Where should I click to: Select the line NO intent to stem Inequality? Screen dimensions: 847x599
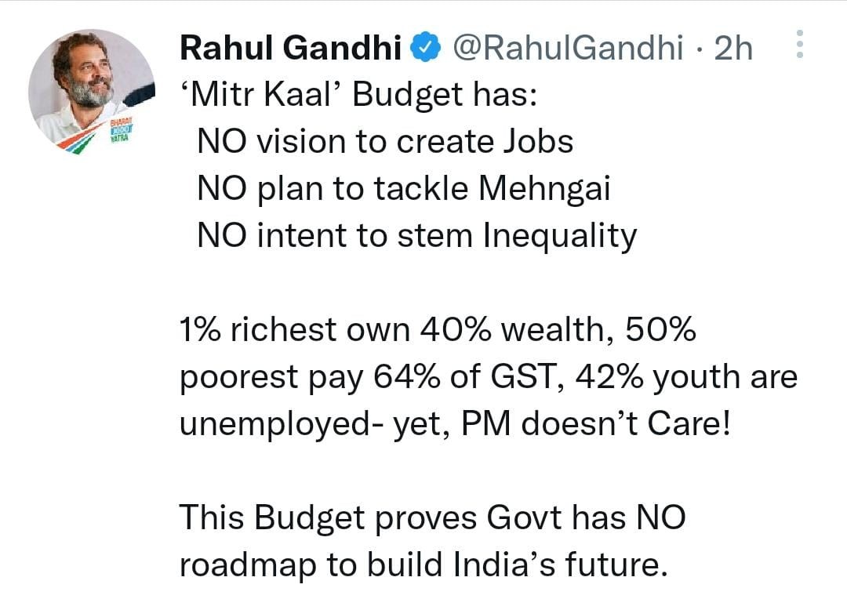point(417,237)
